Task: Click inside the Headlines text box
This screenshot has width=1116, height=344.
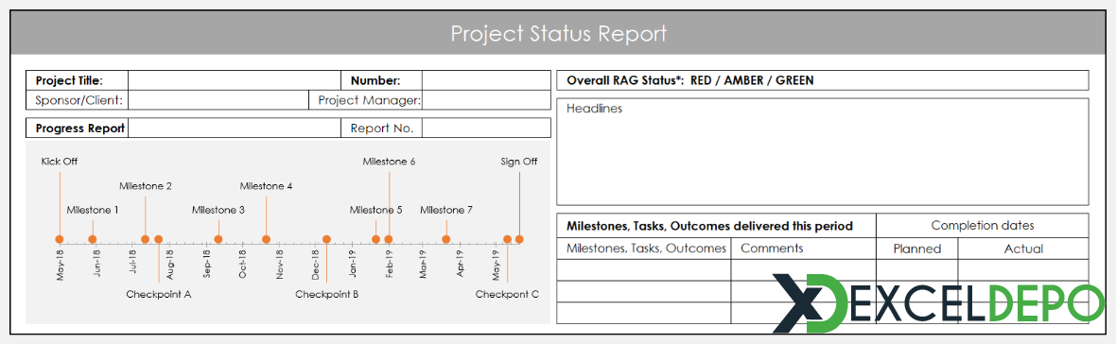Action: point(822,151)
